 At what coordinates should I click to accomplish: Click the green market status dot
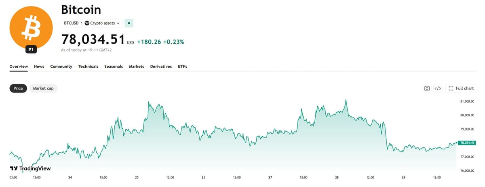(129, 23)
